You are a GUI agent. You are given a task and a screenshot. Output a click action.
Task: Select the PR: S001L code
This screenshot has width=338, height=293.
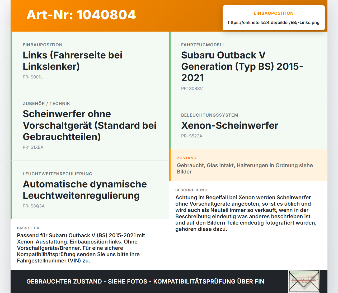(33, 77)
